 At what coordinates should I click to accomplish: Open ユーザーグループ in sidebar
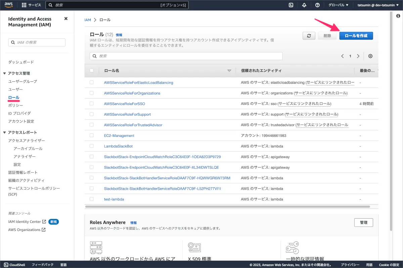(23, 81)
